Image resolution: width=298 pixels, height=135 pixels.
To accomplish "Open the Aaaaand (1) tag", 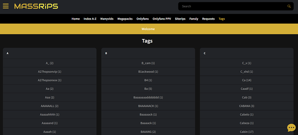I will pos(50,123).
